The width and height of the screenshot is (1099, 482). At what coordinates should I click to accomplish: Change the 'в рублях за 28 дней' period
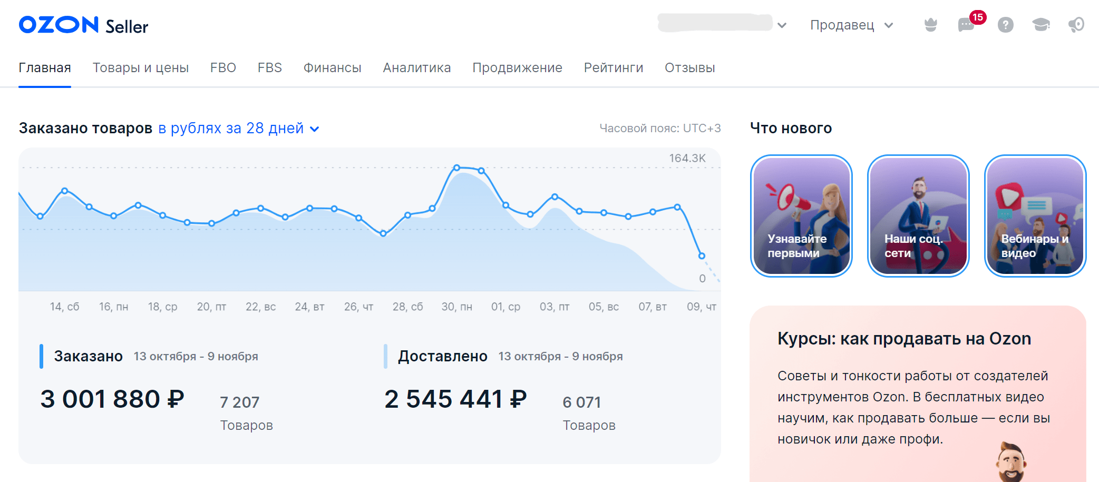239,128
